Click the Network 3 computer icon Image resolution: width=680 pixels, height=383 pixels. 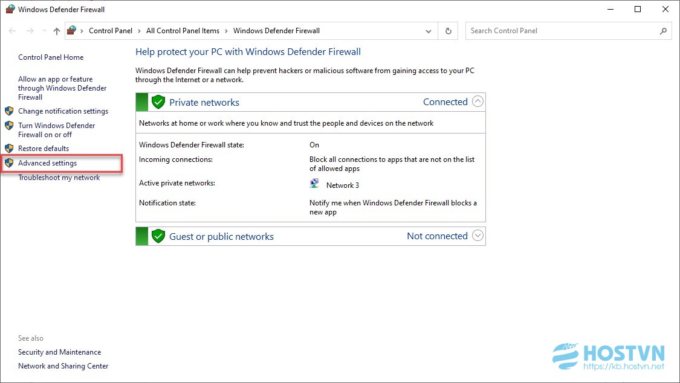[314, 184]
